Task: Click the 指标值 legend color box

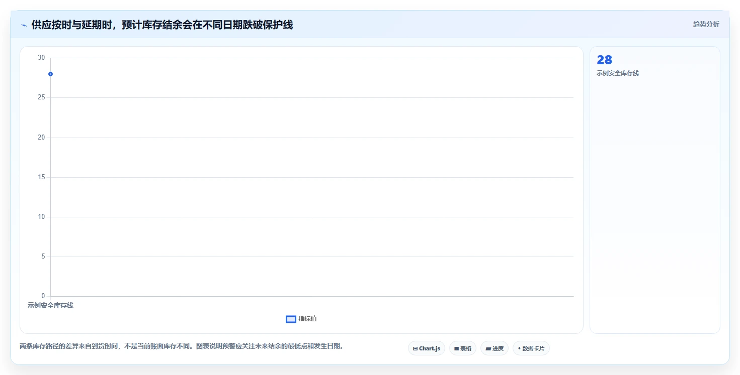Action: coord(291,319)
